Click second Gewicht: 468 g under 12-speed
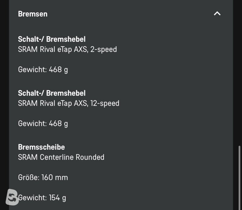The height and width of the screenshot is (210, 242). pyautogui.click(x=43, y=124)
